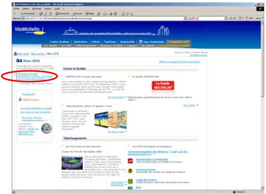The width and height of the screenshot is (266, 194).
Task: Click Comment exporter des fichiers link
Action: tap(158, 153)
